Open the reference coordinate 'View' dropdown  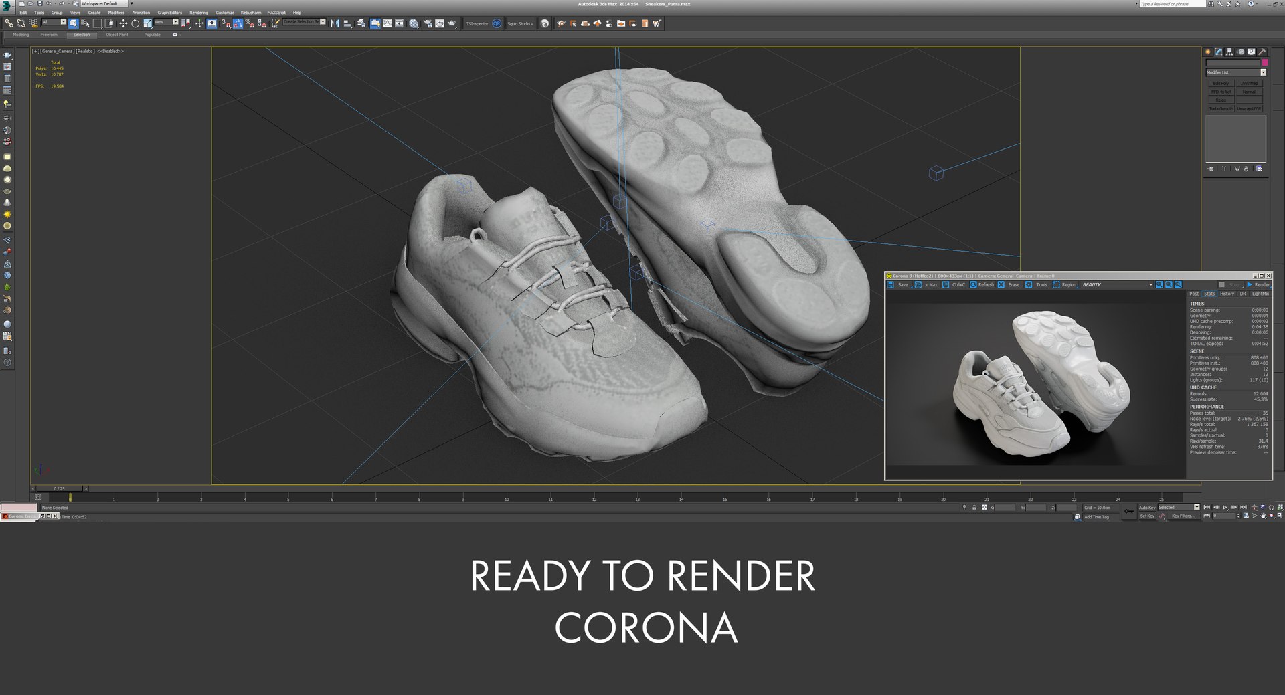(x=166, y=22)
